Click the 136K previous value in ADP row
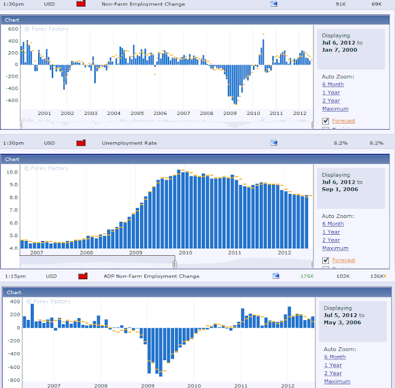The height and width of the screenshot is (388, 395). [x=377, y=276]
